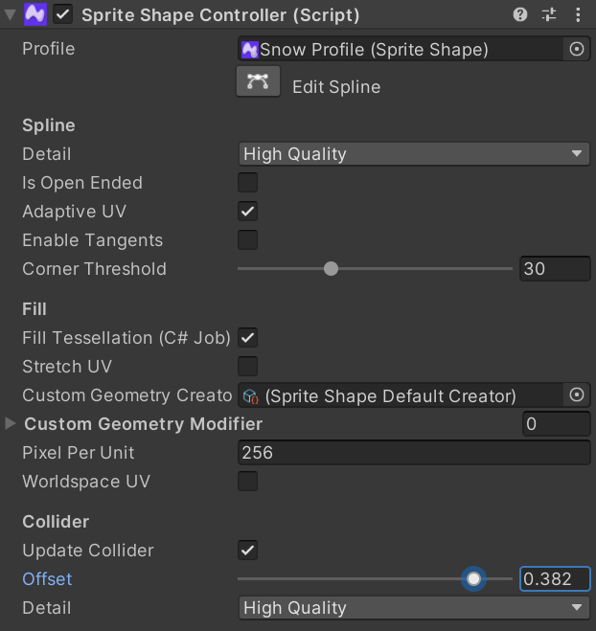Uncheck the Adaptive UV option
596x631 pixels.
247,212
